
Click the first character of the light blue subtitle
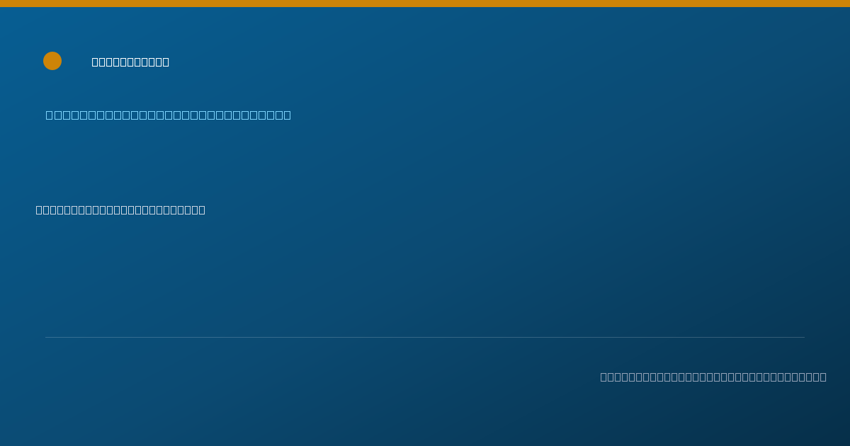[x=50, y=115]
